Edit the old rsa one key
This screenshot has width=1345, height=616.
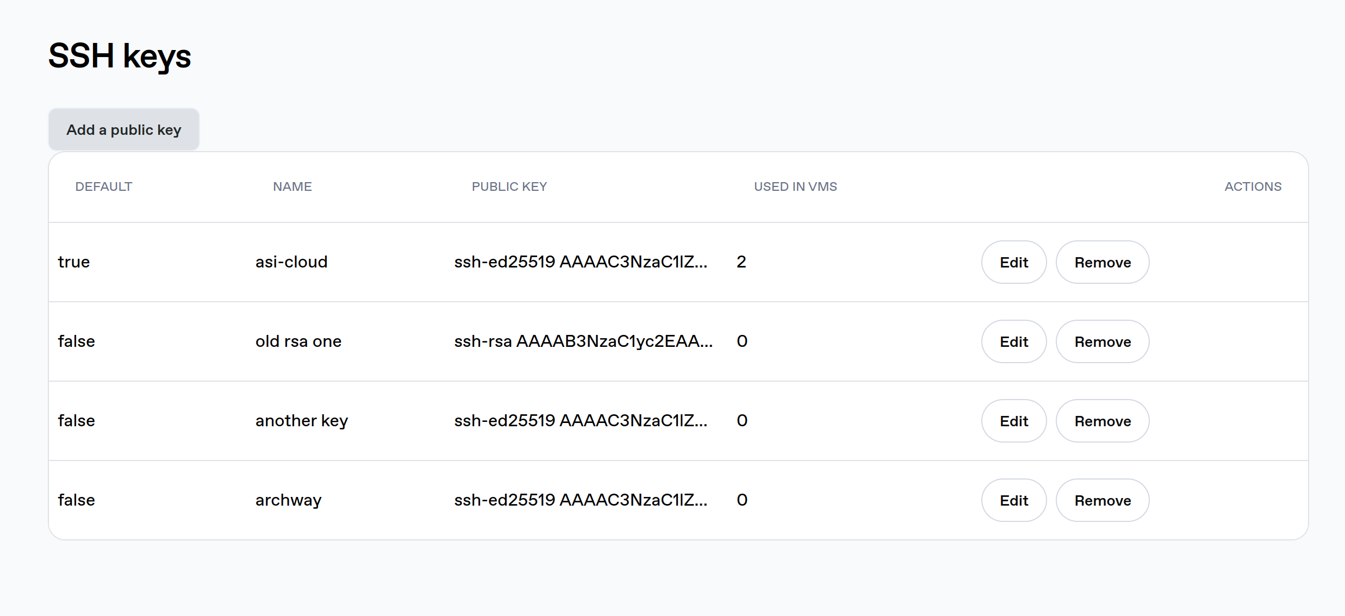pyautogui.click(x=1013, y=341)
